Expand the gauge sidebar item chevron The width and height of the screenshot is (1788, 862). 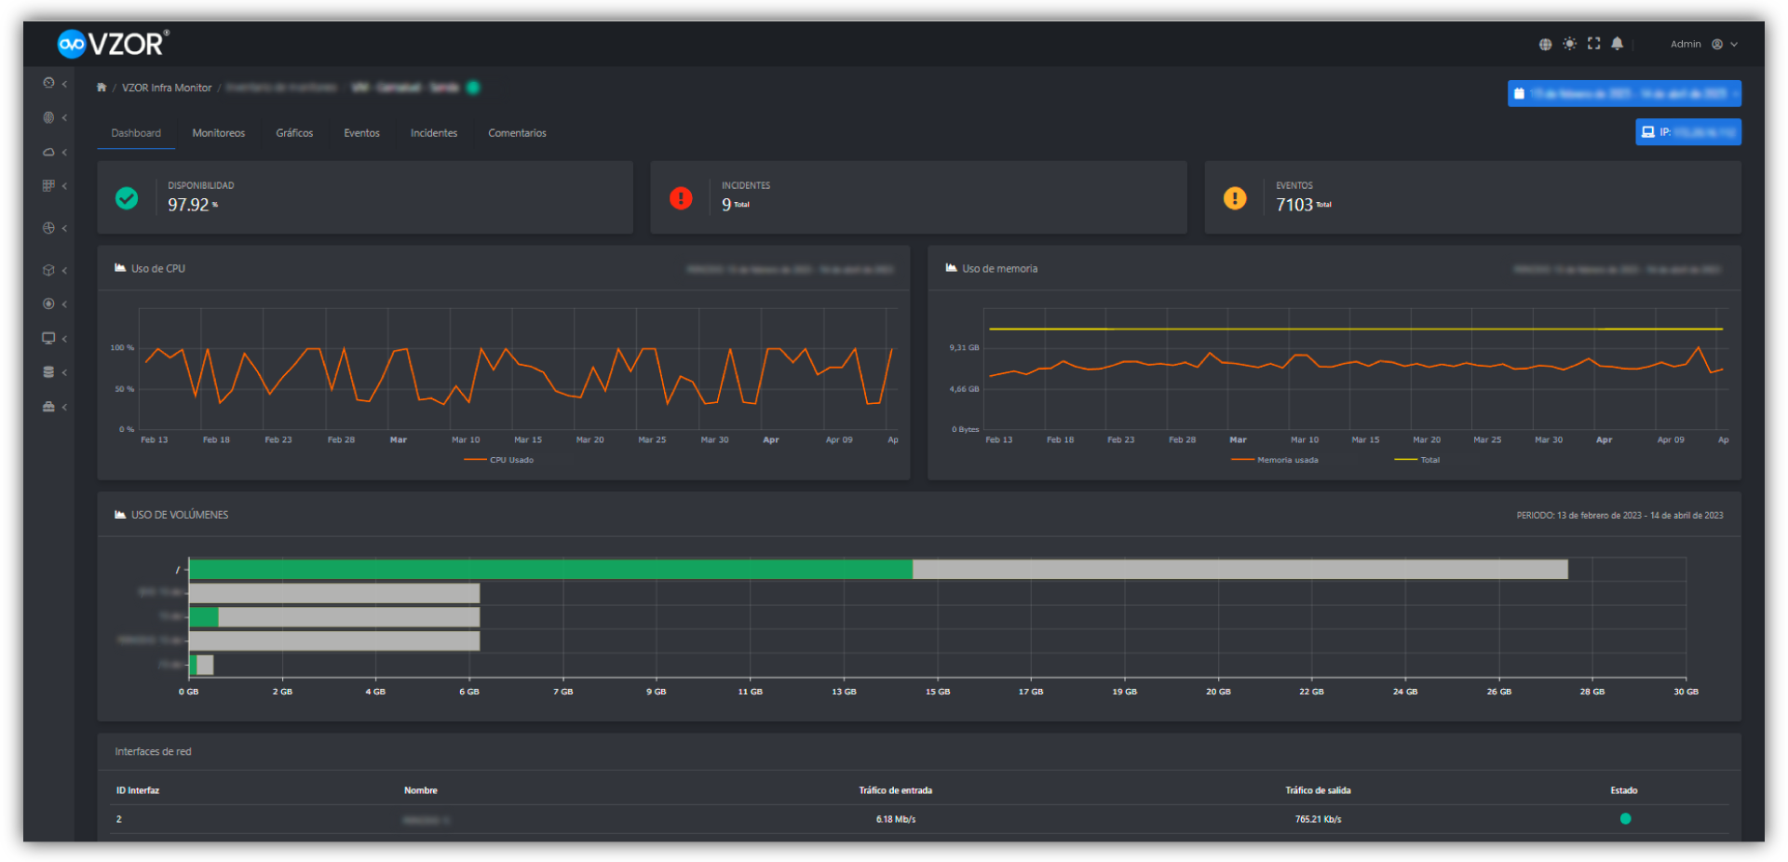point(65,84)
